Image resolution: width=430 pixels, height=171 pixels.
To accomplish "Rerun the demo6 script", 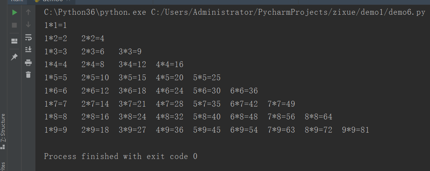I will point(14,13).
